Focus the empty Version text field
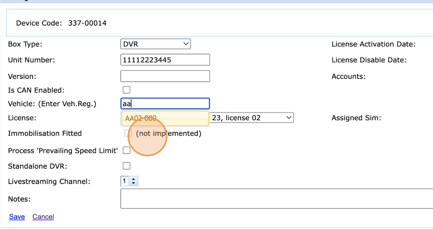Image resolution: width=433 pixels, height=229 pixels. [x=165, y=76]
